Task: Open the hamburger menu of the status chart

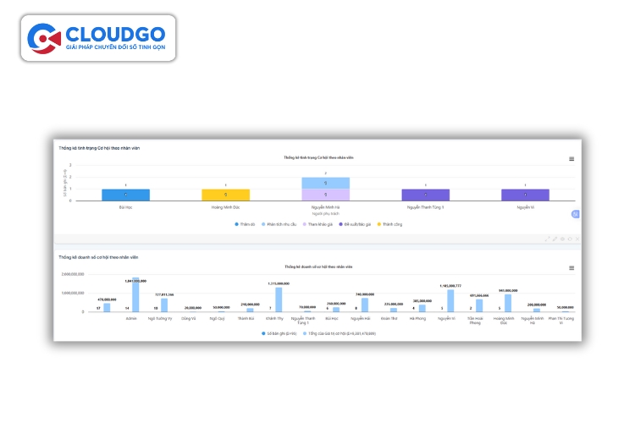Action: (x=571, y=159)
